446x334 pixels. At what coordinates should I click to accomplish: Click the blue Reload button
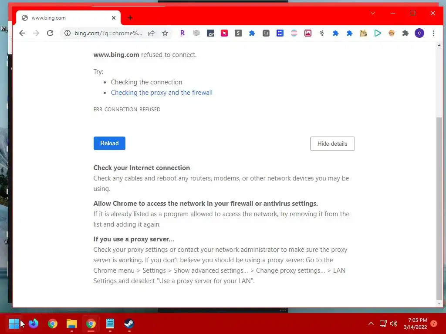coord(109,143)
